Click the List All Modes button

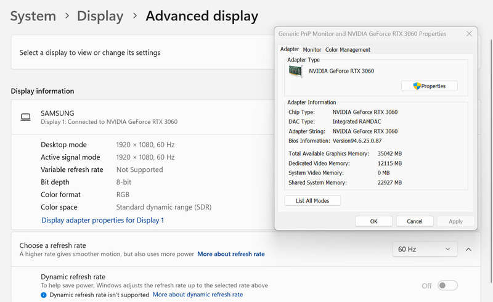coord(312,201)
